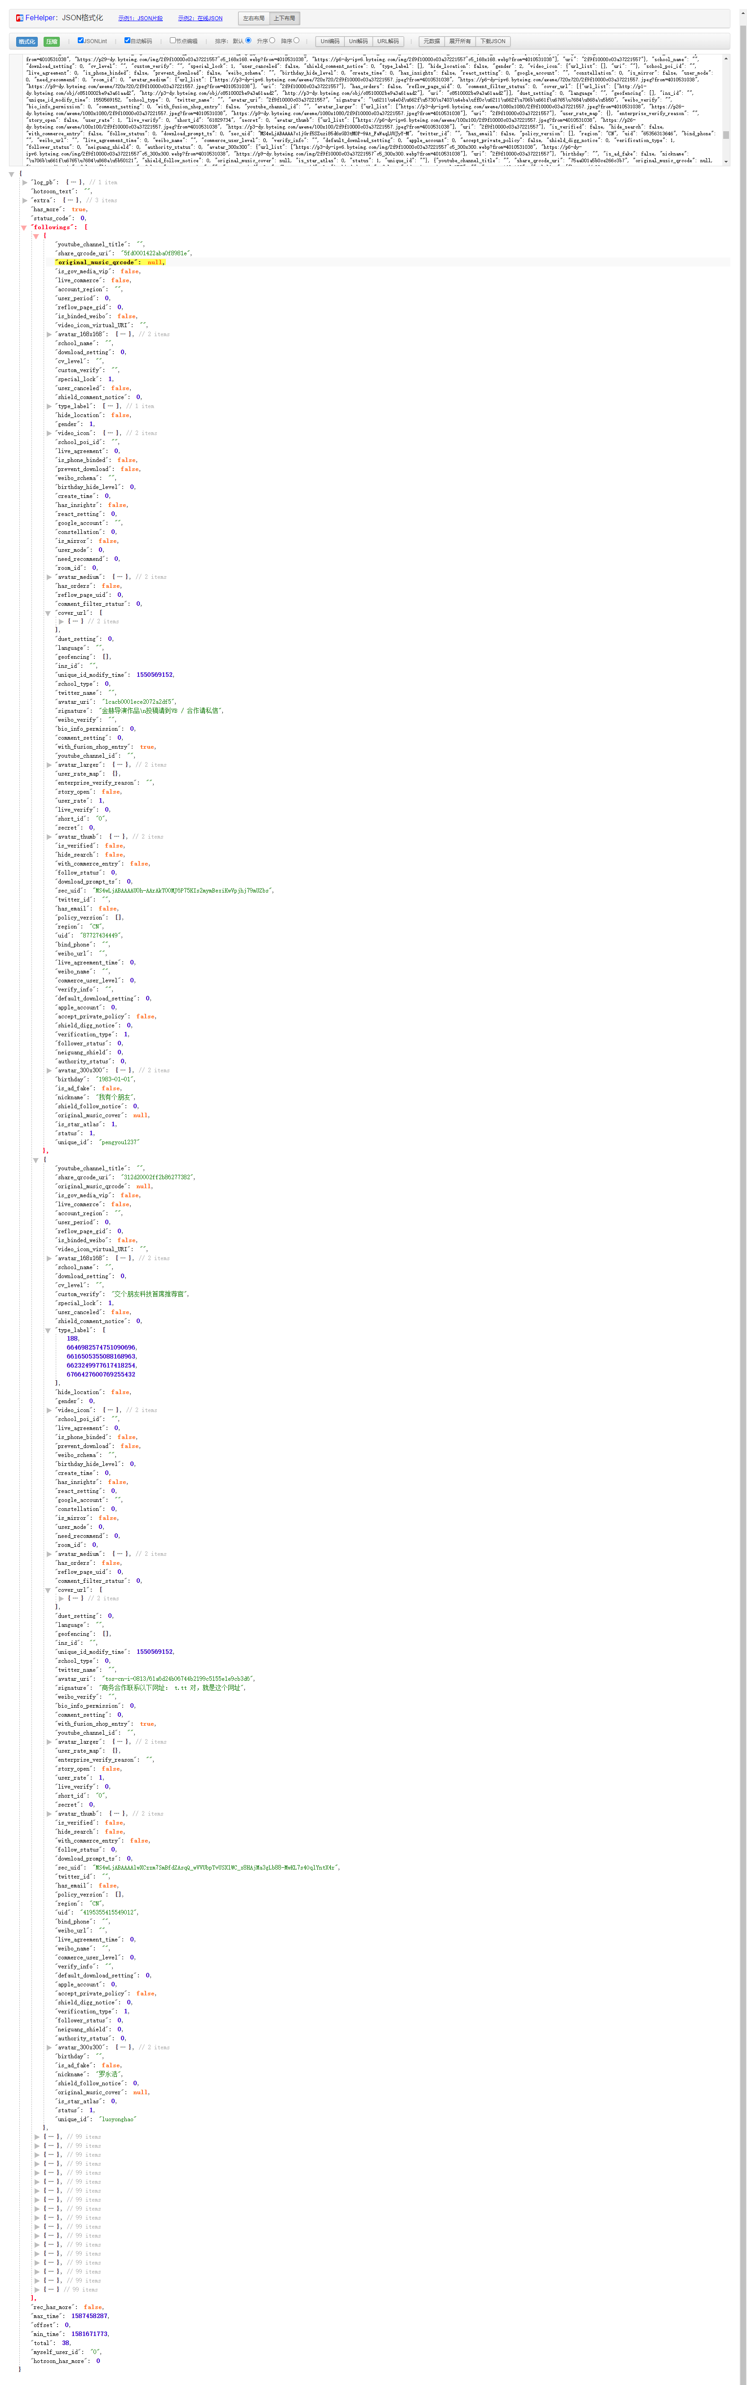Click the offset 0 entry
747x2385 pixels.
(51, 2325)
